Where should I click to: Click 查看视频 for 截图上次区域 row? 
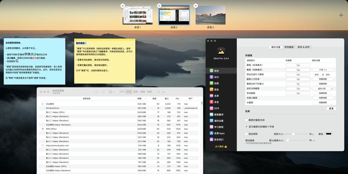tap(323, 79)
